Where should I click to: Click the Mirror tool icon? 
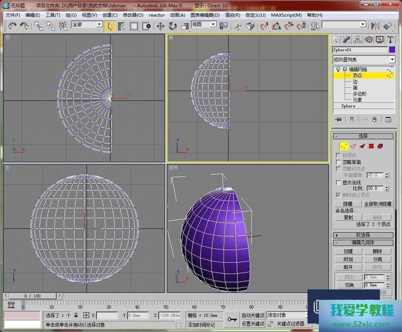point(375,26)
